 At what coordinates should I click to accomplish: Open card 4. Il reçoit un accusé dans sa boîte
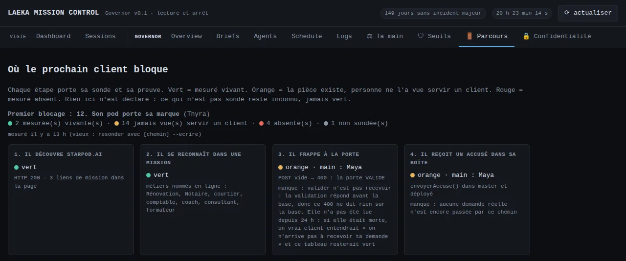(467, 199)
